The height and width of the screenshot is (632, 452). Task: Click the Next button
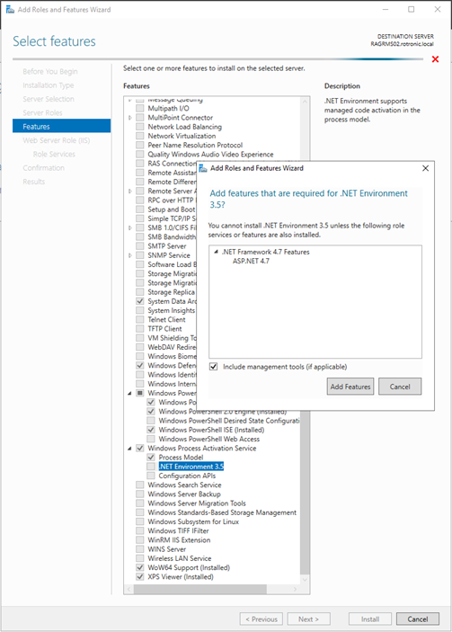308,619
